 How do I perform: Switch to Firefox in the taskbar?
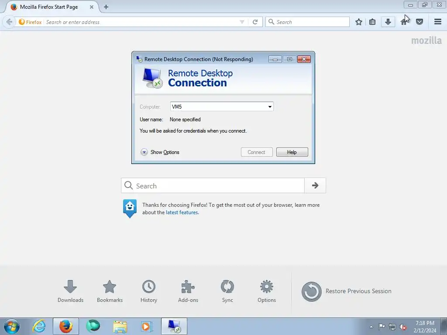click(x=66, y=326)
